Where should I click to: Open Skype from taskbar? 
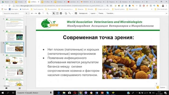coord(107,93)
